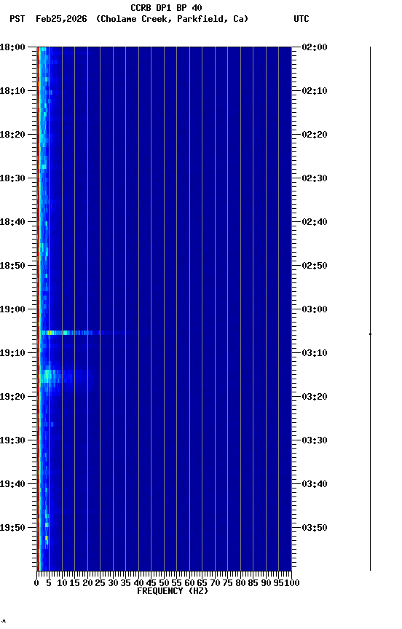402x629 pixels.
Task: Click the 03:50 UTC time label
Action: click(x=315, y=529)
